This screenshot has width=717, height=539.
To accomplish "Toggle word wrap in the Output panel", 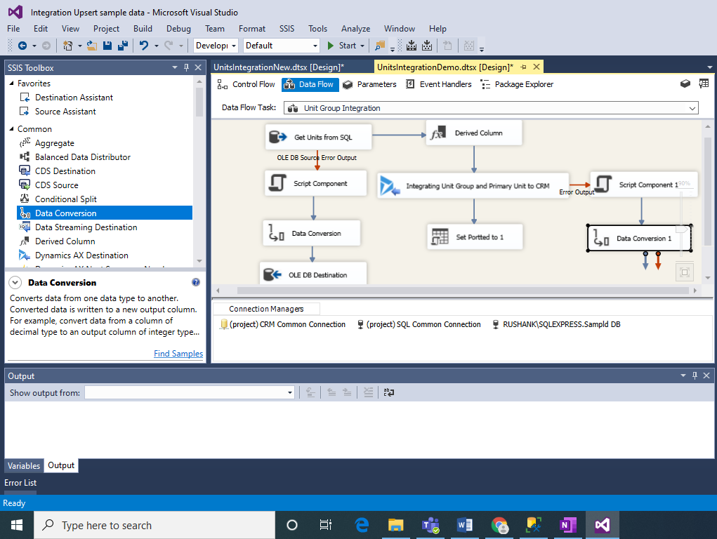I will tap(388, 392).
